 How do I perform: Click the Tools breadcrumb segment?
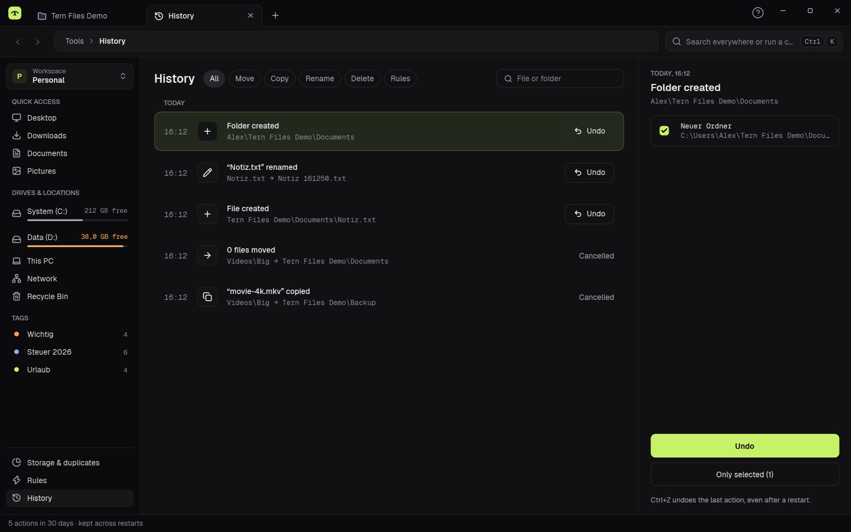[x=74, y=41]
